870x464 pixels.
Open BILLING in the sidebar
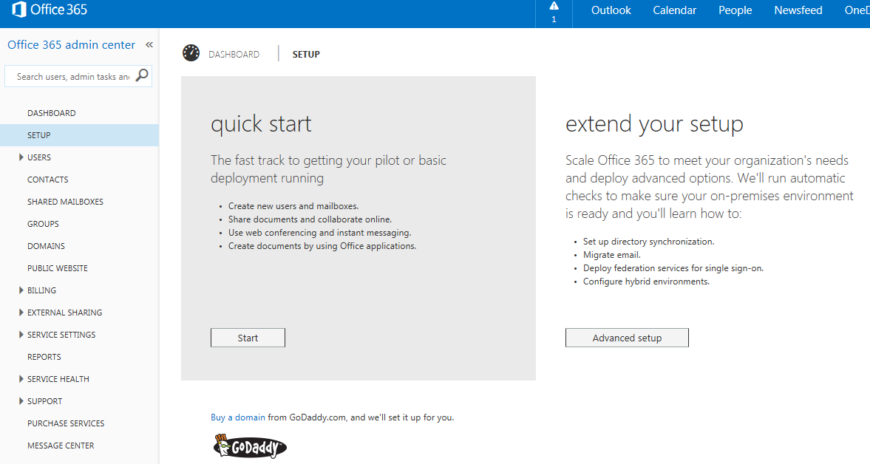click(41, 290)
